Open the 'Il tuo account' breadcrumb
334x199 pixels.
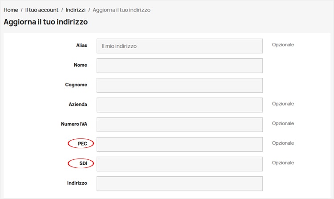[x=42, y=10]
